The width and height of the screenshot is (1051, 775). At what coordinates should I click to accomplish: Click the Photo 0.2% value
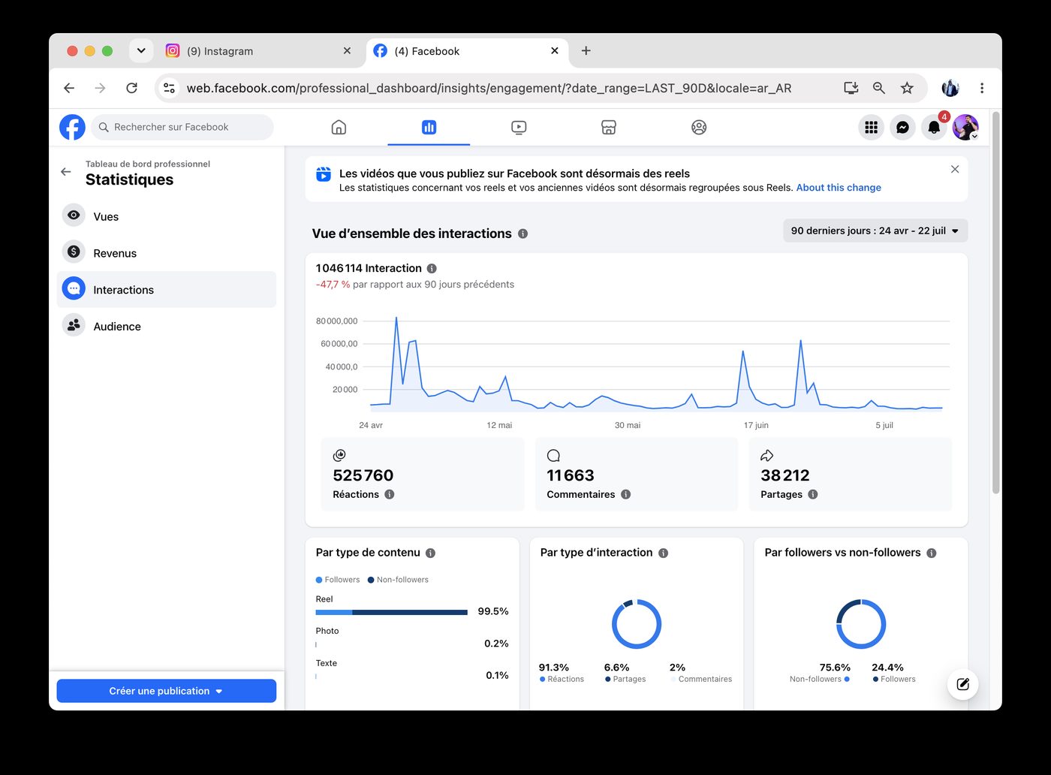pos(496,644)
